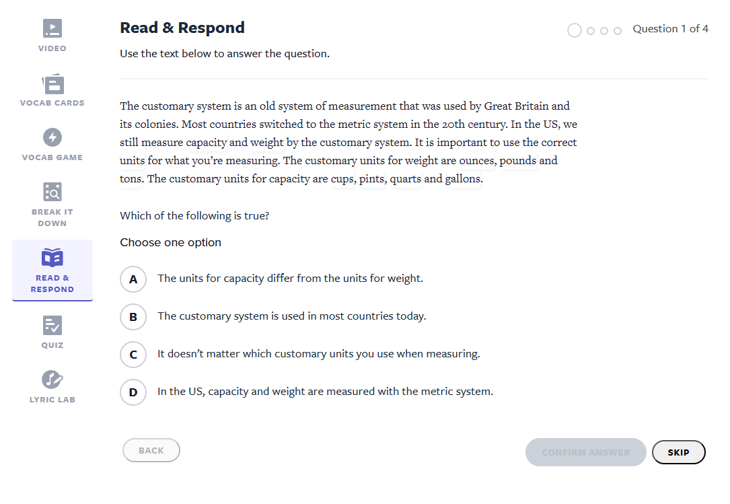
Task: Click the first question progress circle
Action: tap(575, 30)
